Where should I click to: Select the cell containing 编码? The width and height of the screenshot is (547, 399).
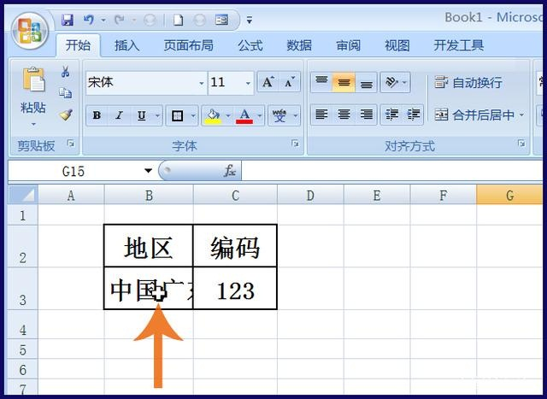point(235,246)
